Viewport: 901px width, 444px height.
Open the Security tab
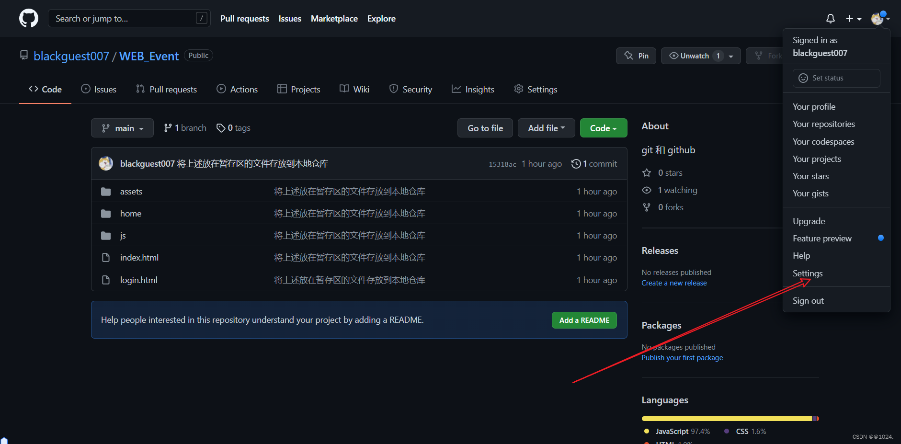(411, 89)
